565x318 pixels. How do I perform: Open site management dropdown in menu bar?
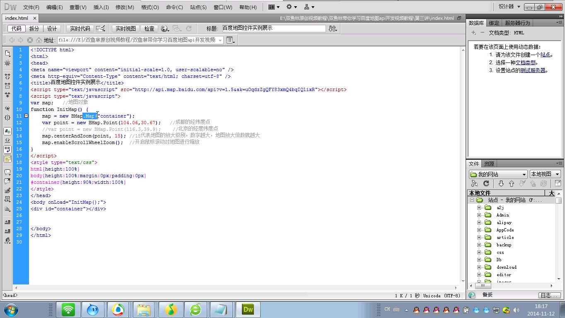309,7
